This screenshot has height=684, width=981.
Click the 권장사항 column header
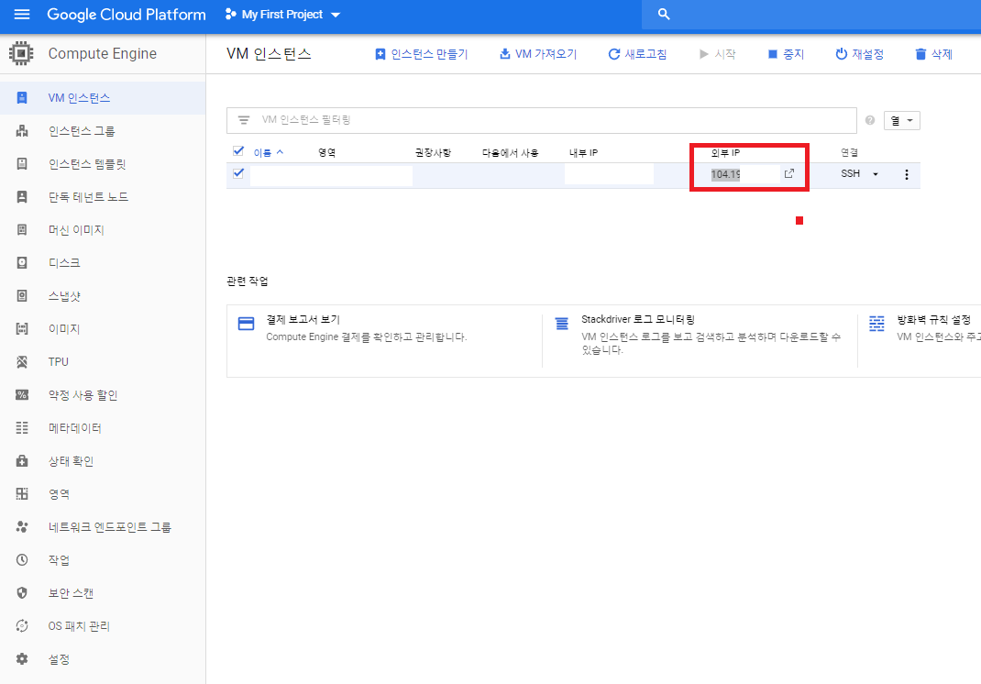tap(433, 153)
